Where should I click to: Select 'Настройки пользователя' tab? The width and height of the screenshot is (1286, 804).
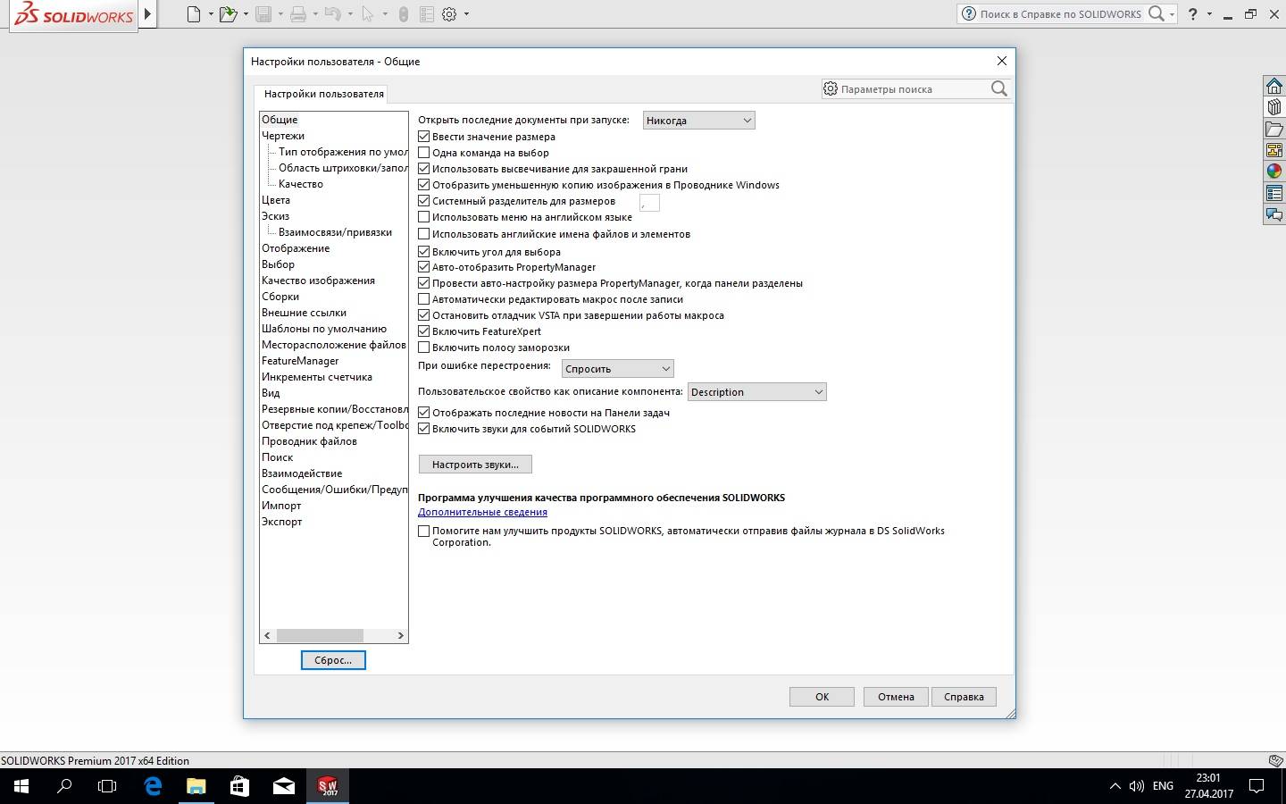point(323,94)
